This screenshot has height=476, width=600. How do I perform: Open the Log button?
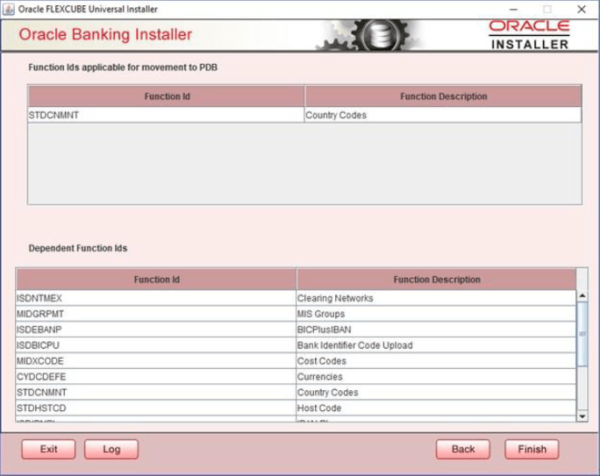[x=111, y=449]
